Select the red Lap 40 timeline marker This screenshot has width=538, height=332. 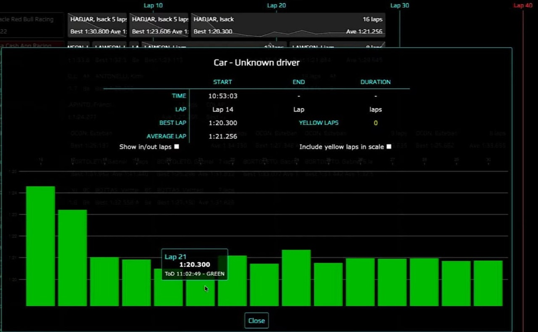pos(523,5)
